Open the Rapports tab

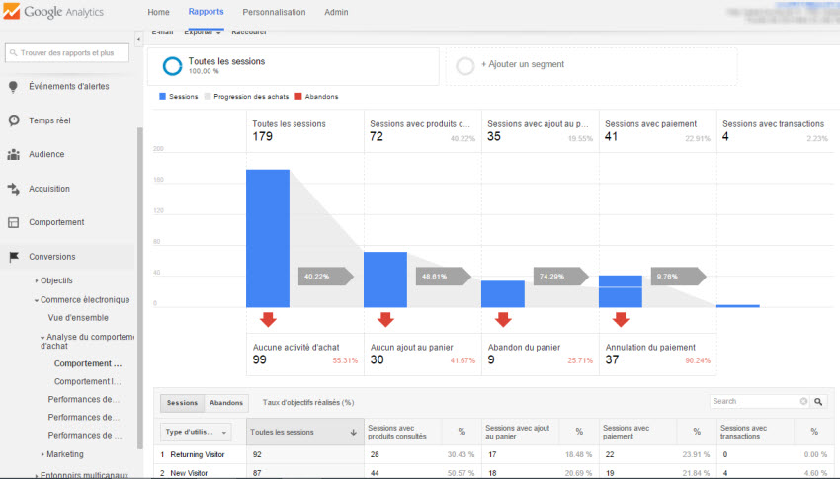(x=206, y=12)
